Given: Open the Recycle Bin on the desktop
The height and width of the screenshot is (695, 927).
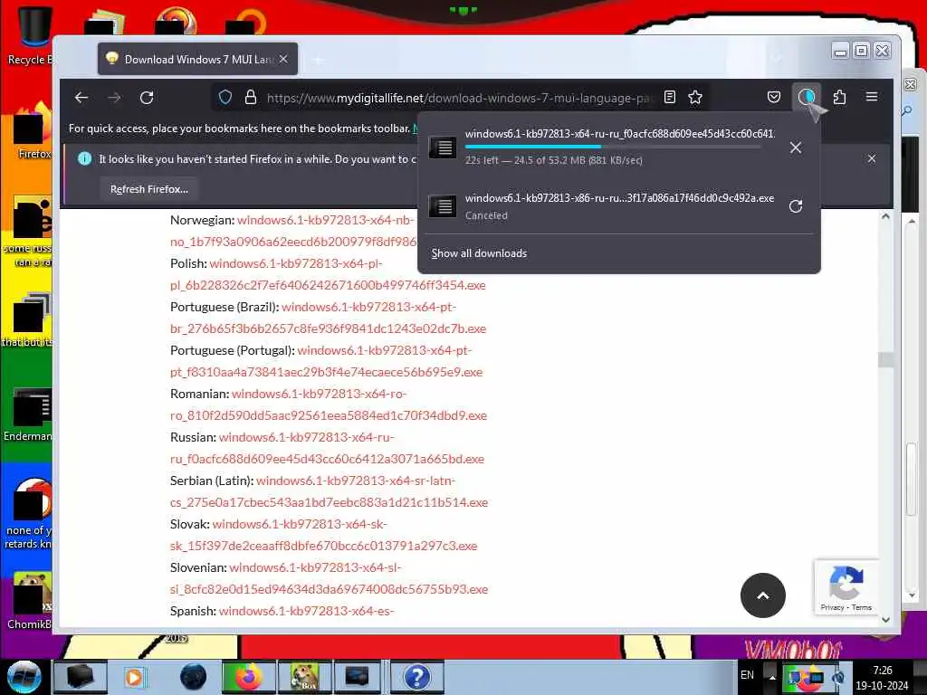Looking at the screenshot, I should pyautogui.click(x=31, y=35).
